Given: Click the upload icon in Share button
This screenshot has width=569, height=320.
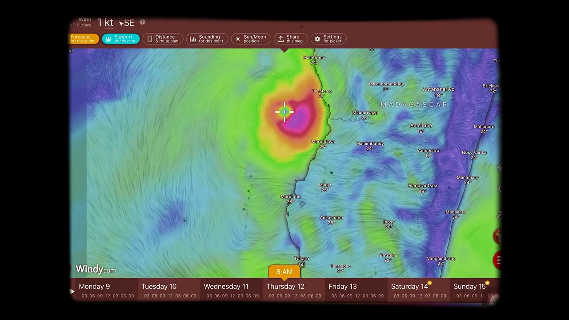Looking at the screenshot, I should [280, 39].
